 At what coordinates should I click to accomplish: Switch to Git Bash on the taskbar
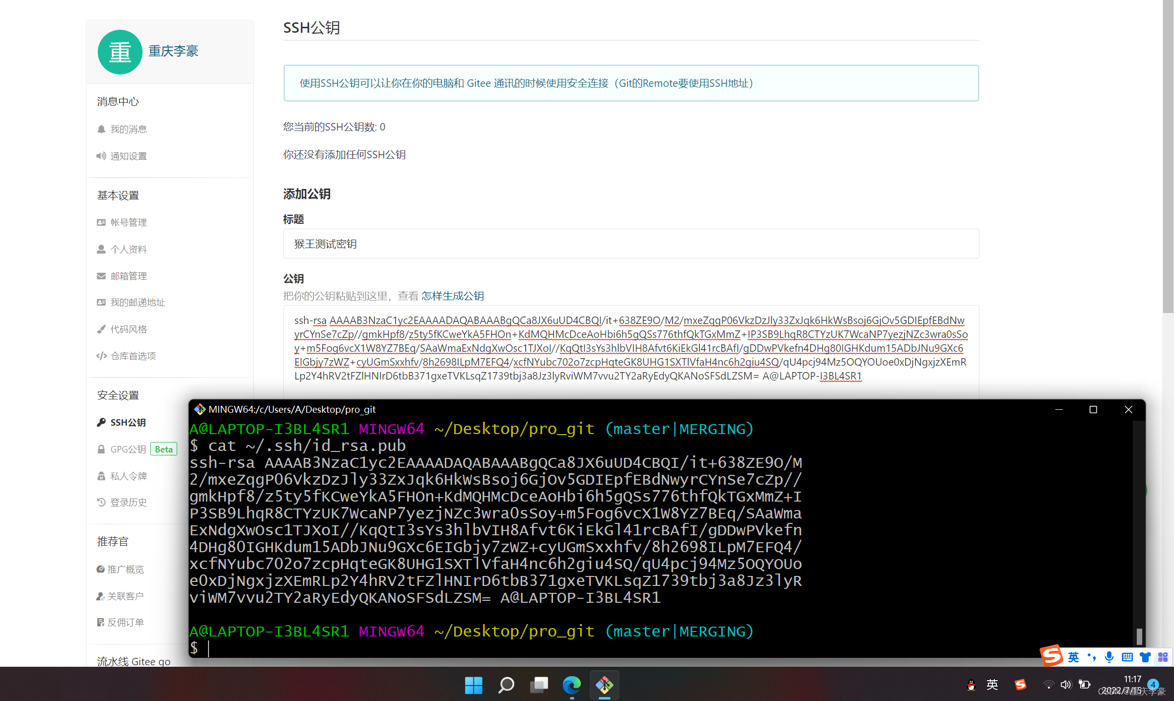tap(604, 685)
